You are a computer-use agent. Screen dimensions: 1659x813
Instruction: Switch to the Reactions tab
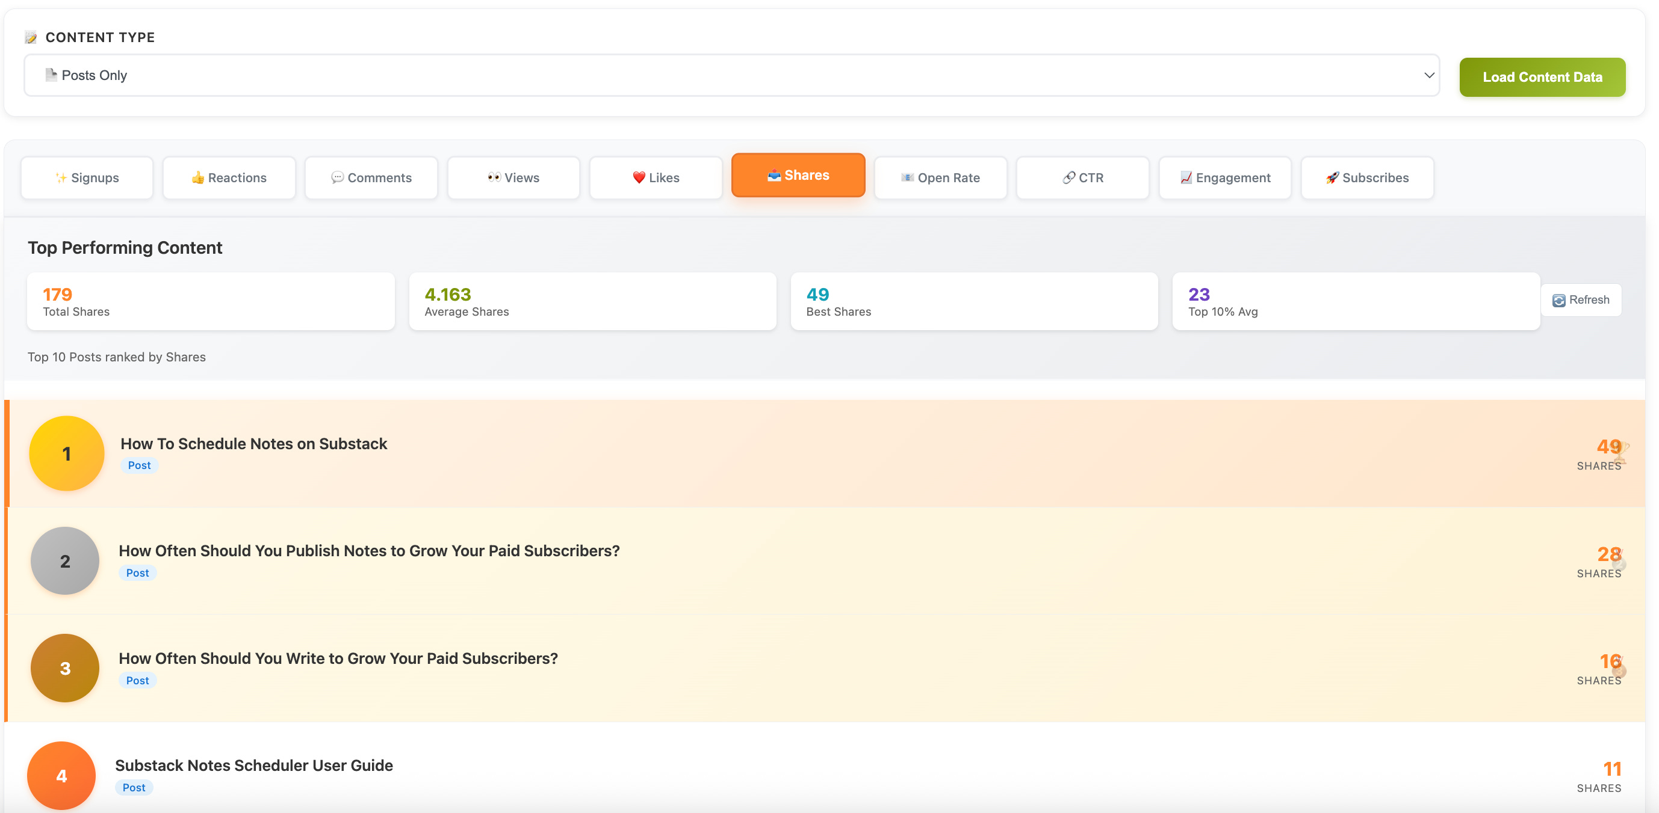(229, 177)
